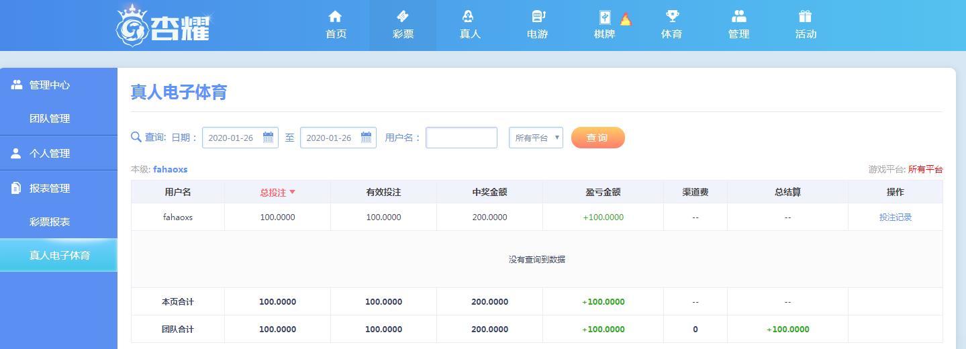966x349 pixels.
Task: Click the 盈亏金额 column header
Action: tap(603, 192)
